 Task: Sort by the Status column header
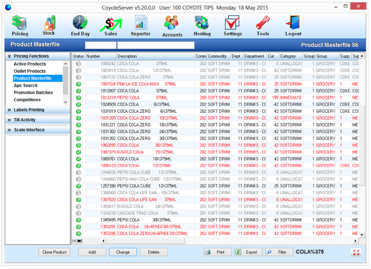[x=79, y=56]
